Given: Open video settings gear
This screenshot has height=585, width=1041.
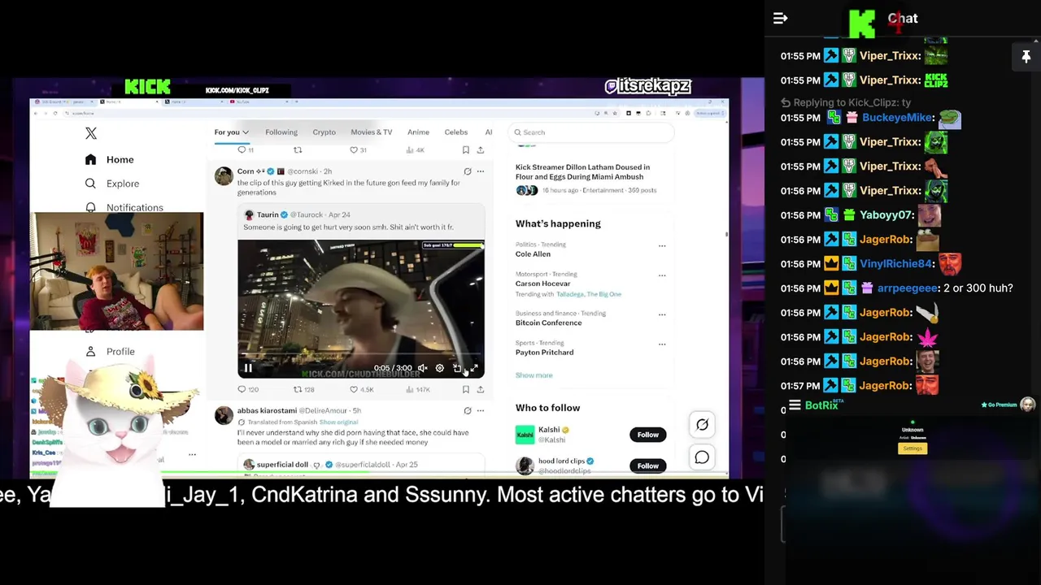Looking at the screenshot, I should [x=440, y=368].
